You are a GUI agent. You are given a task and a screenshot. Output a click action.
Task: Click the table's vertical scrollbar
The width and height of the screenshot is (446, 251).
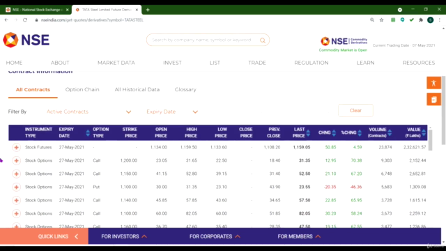(431, 139)
